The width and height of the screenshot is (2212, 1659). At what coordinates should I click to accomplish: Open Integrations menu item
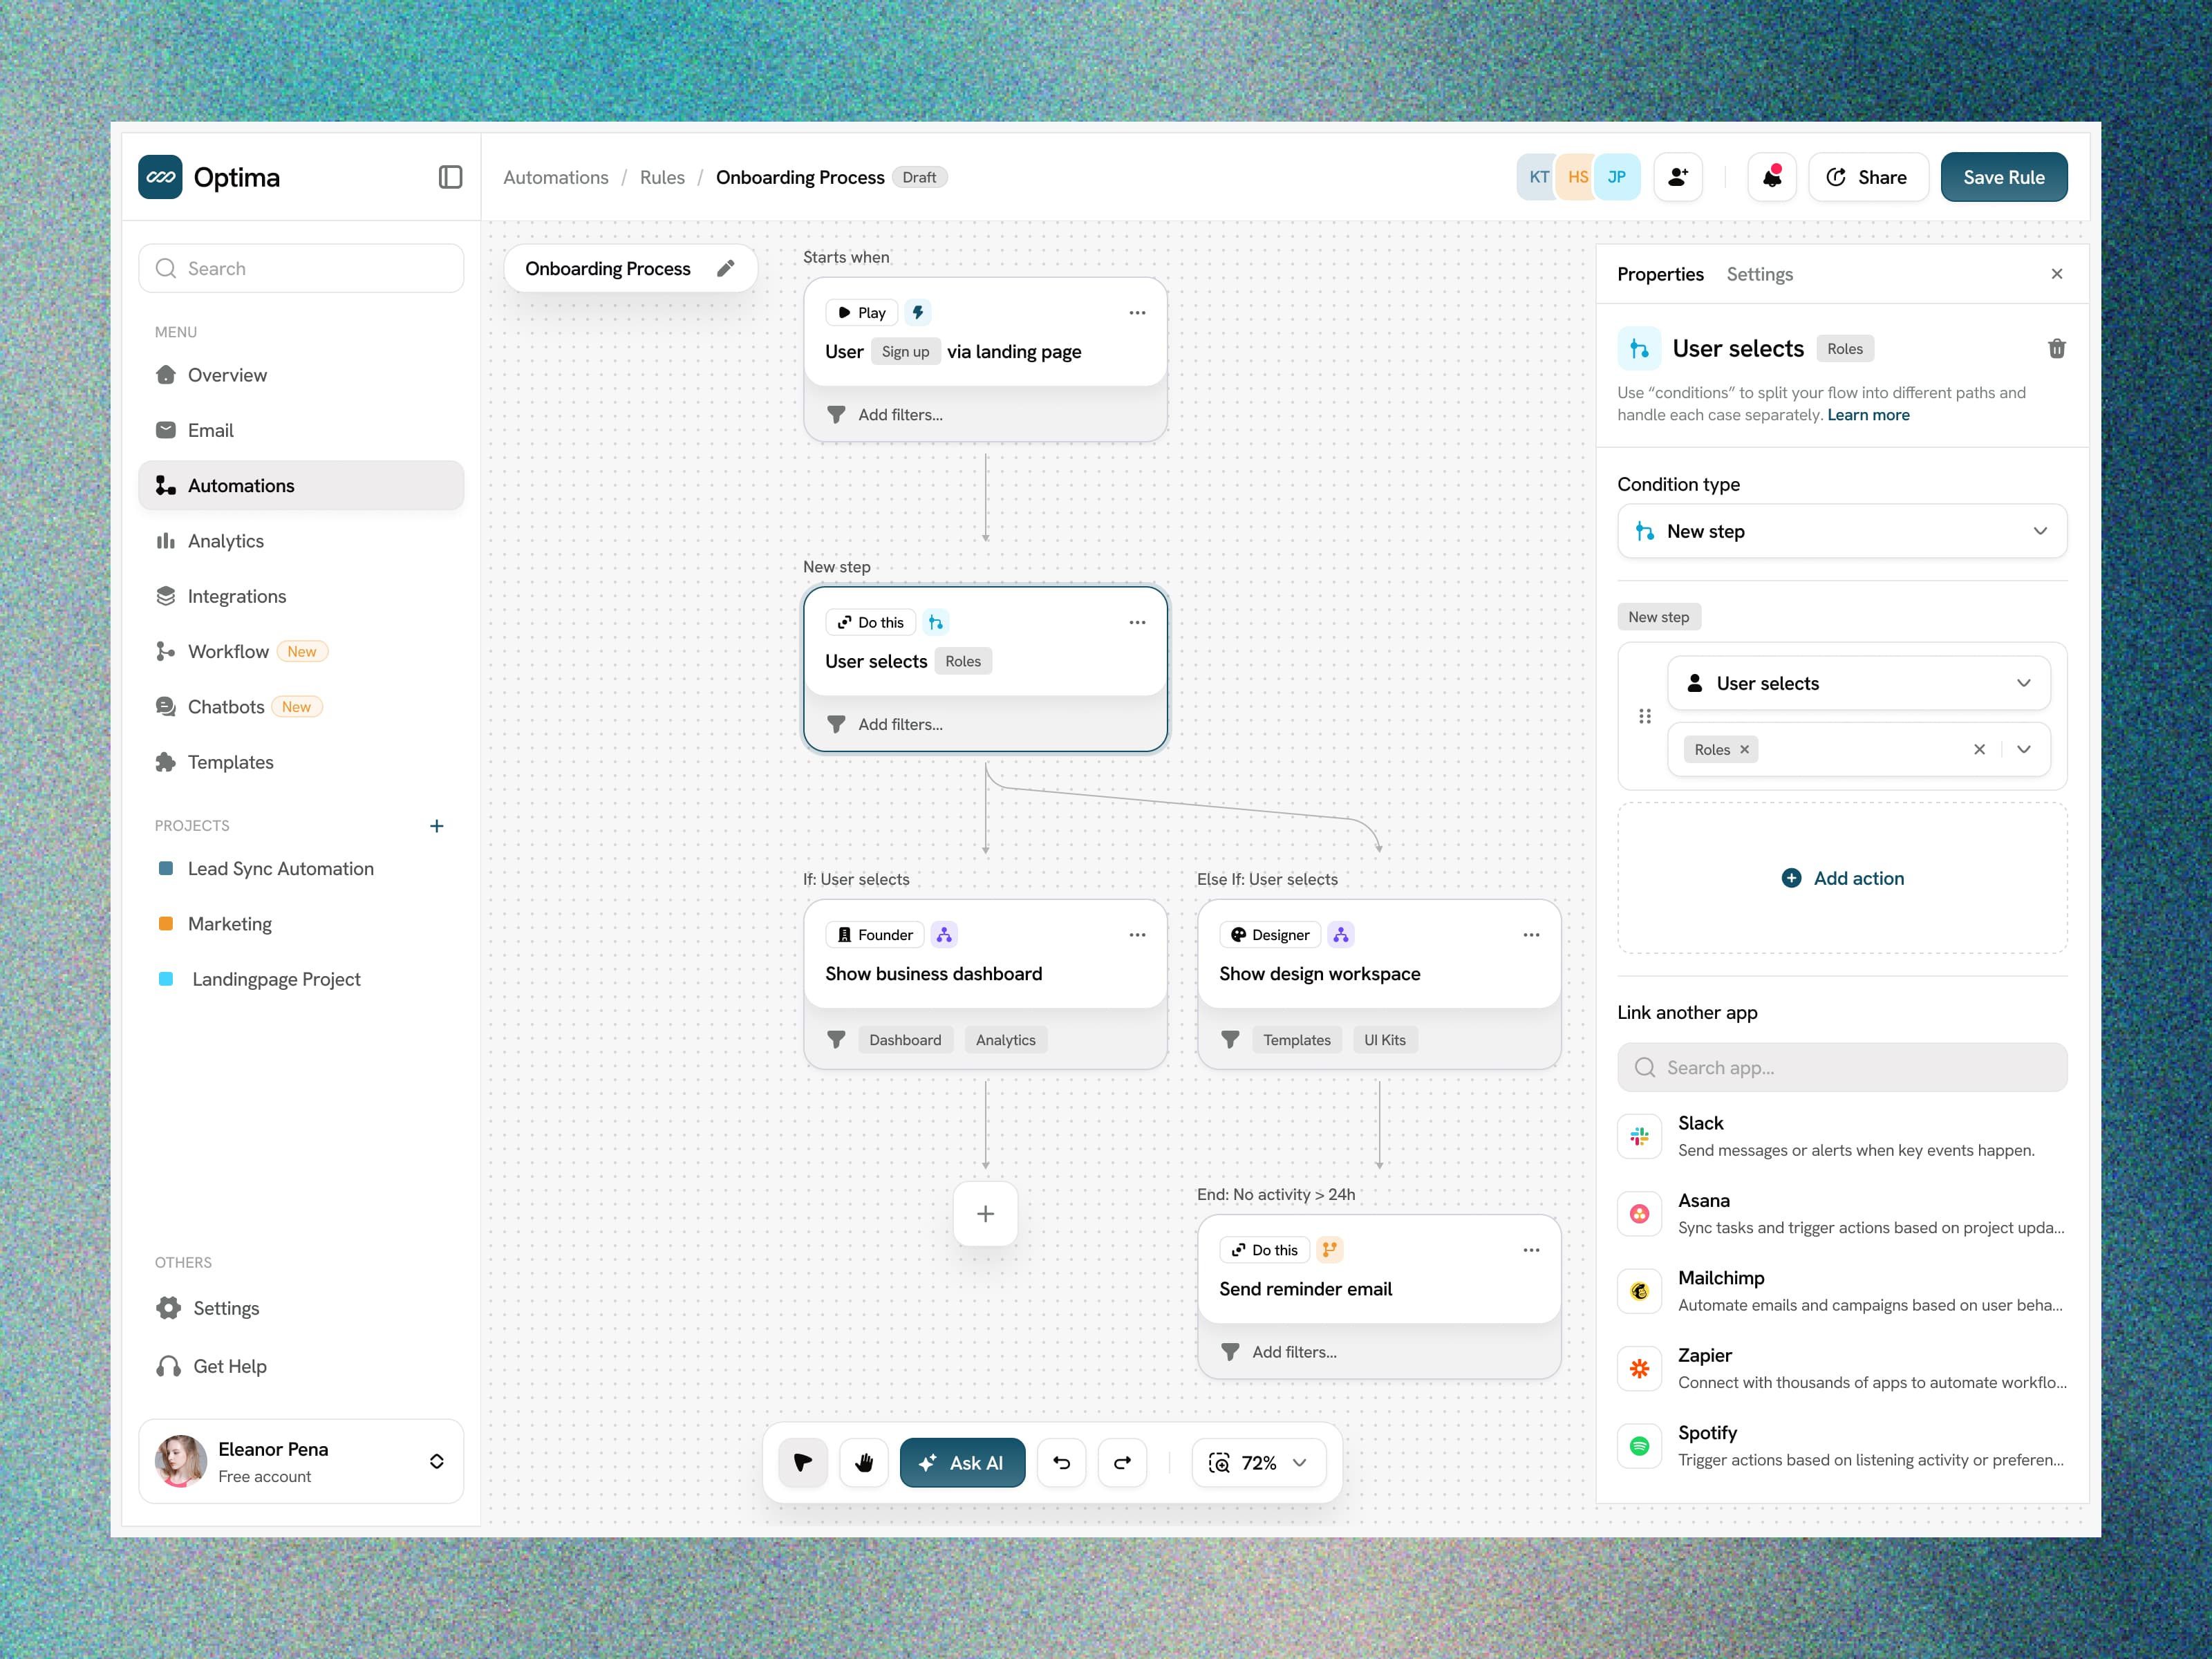coord(301,596)
